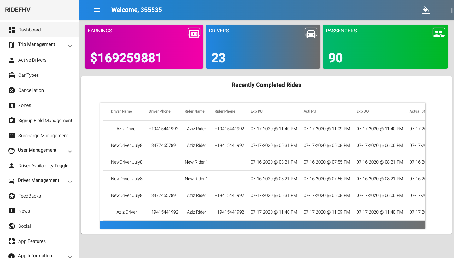
Task: Select the Active Drivers person icon
Action: tap(12, 60)
